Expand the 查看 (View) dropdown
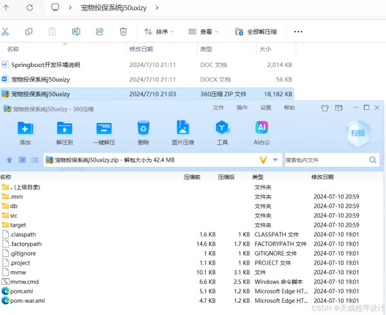This screenshot has width=386, height=315. tap(203, 32)
